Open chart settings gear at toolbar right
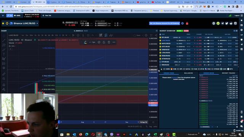The height and width of the screenshot is (137, 244). pos(146,35)
